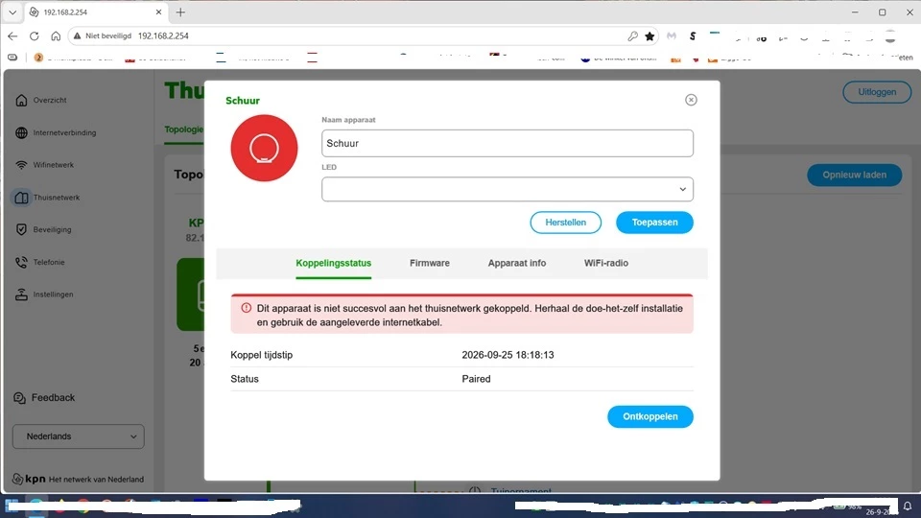Image resolution: width=921 pixels, height=518 pixels.
Task: Open the browser tab list chevron
Action: pos(12,12)
